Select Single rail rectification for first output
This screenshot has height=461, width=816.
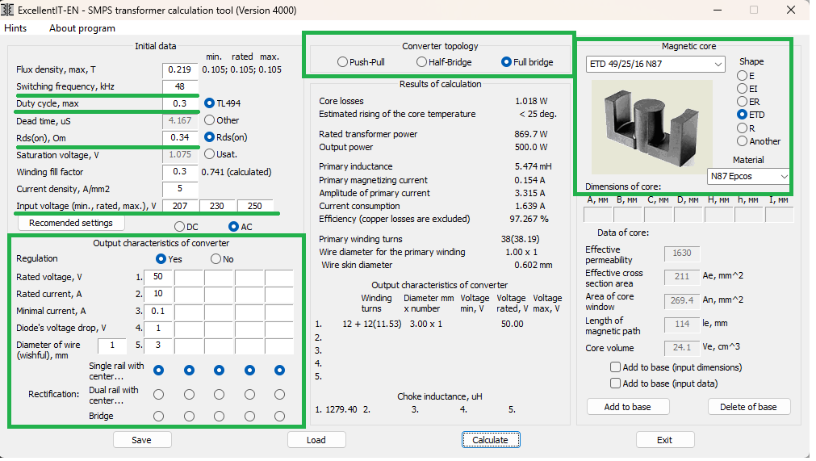[x=159, y=371]
